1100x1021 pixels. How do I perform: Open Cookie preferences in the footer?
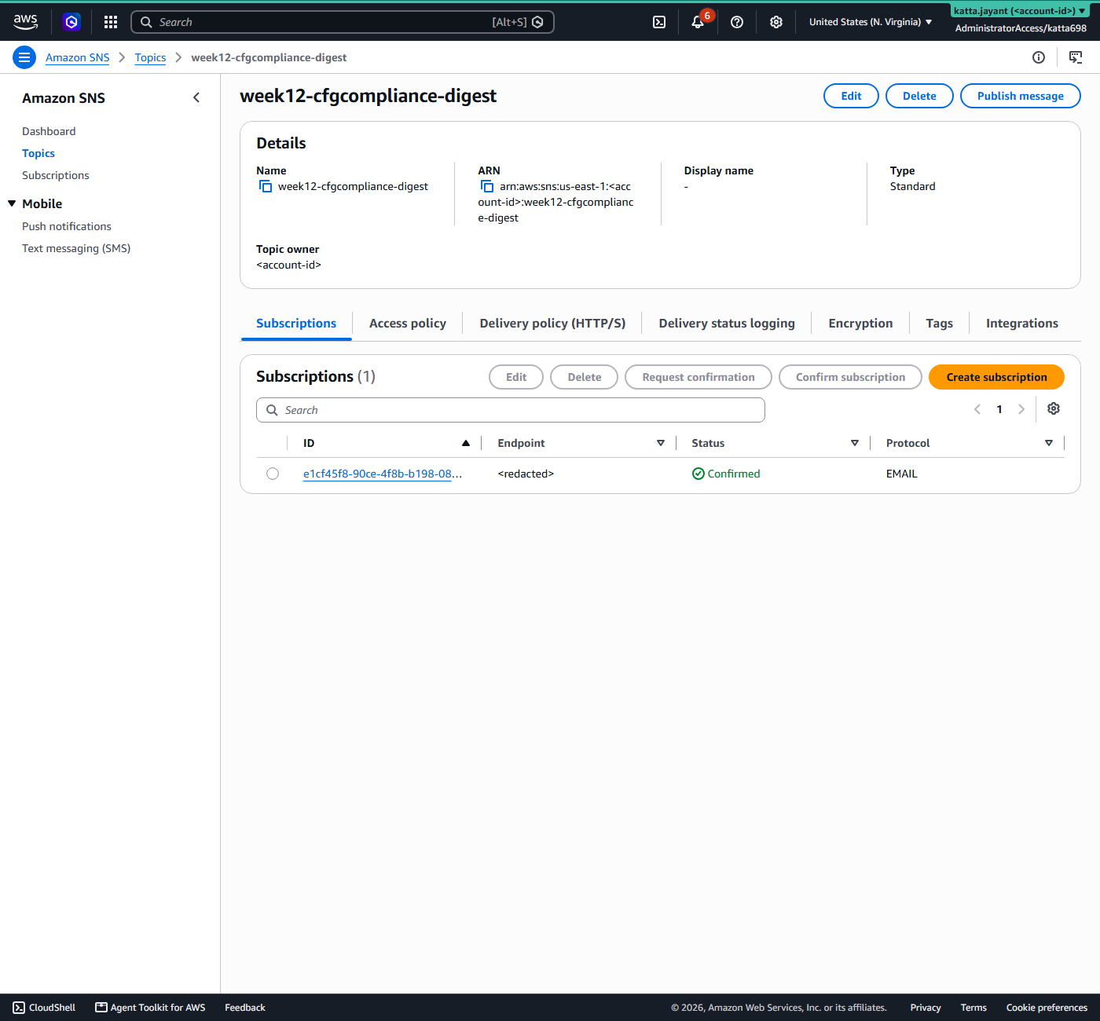pyautogui.click(x=1047, y=1008)
